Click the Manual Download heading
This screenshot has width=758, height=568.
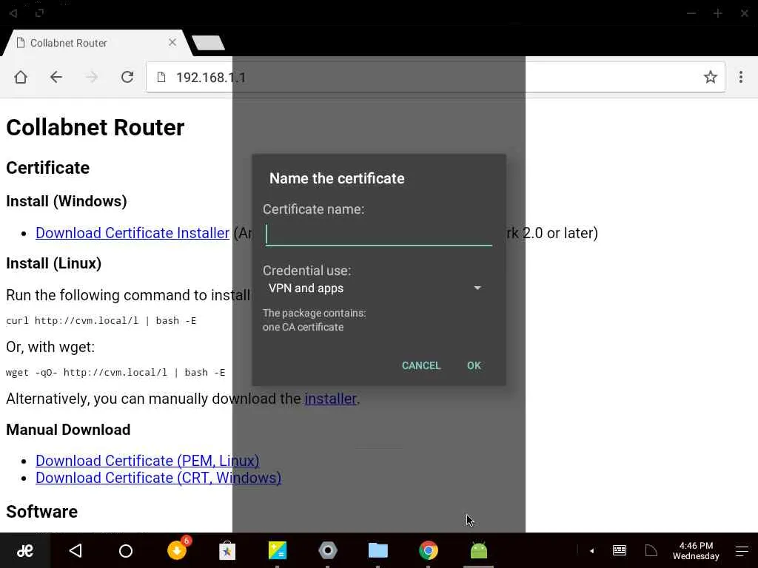tap(68, 430)
